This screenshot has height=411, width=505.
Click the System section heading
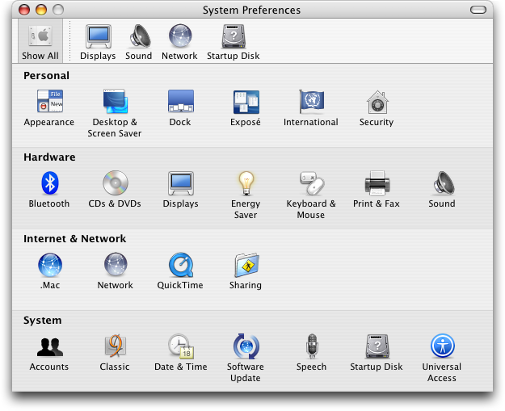coord(42,321)
